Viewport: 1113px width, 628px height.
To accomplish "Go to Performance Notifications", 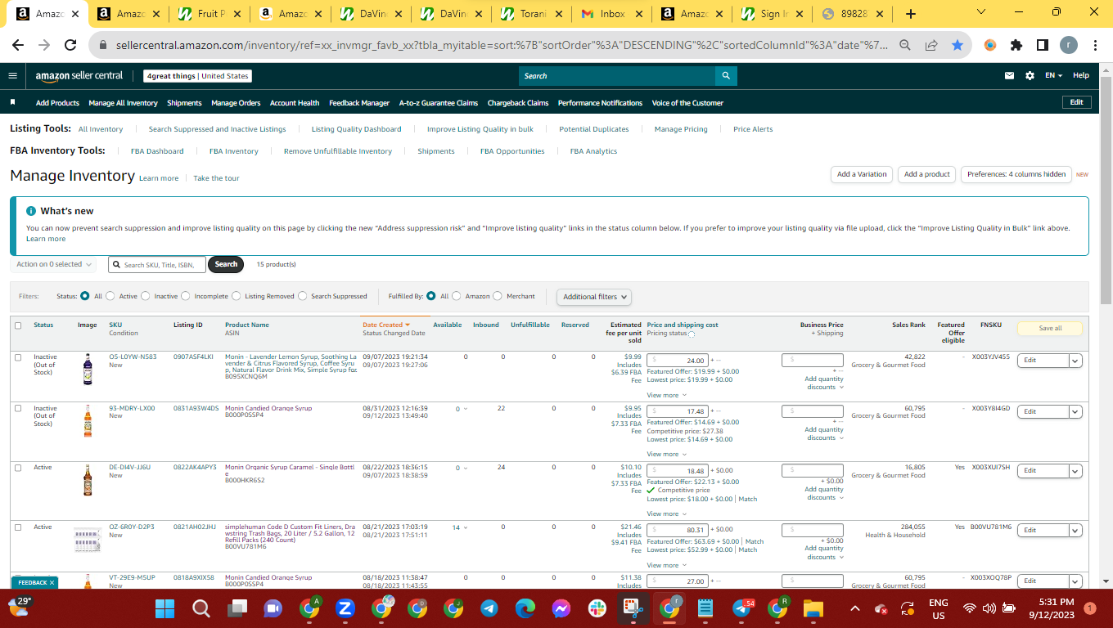I will [600, 103].
